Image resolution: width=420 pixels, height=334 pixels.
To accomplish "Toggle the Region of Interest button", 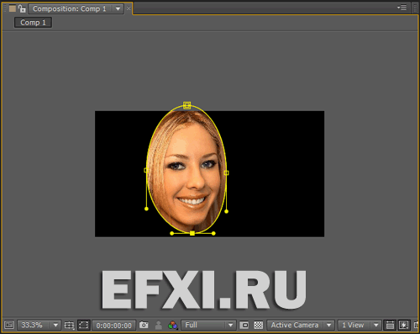I will point(244,325).
